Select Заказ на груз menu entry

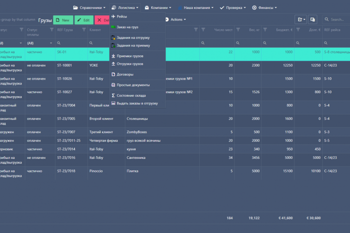click(138, 27)
